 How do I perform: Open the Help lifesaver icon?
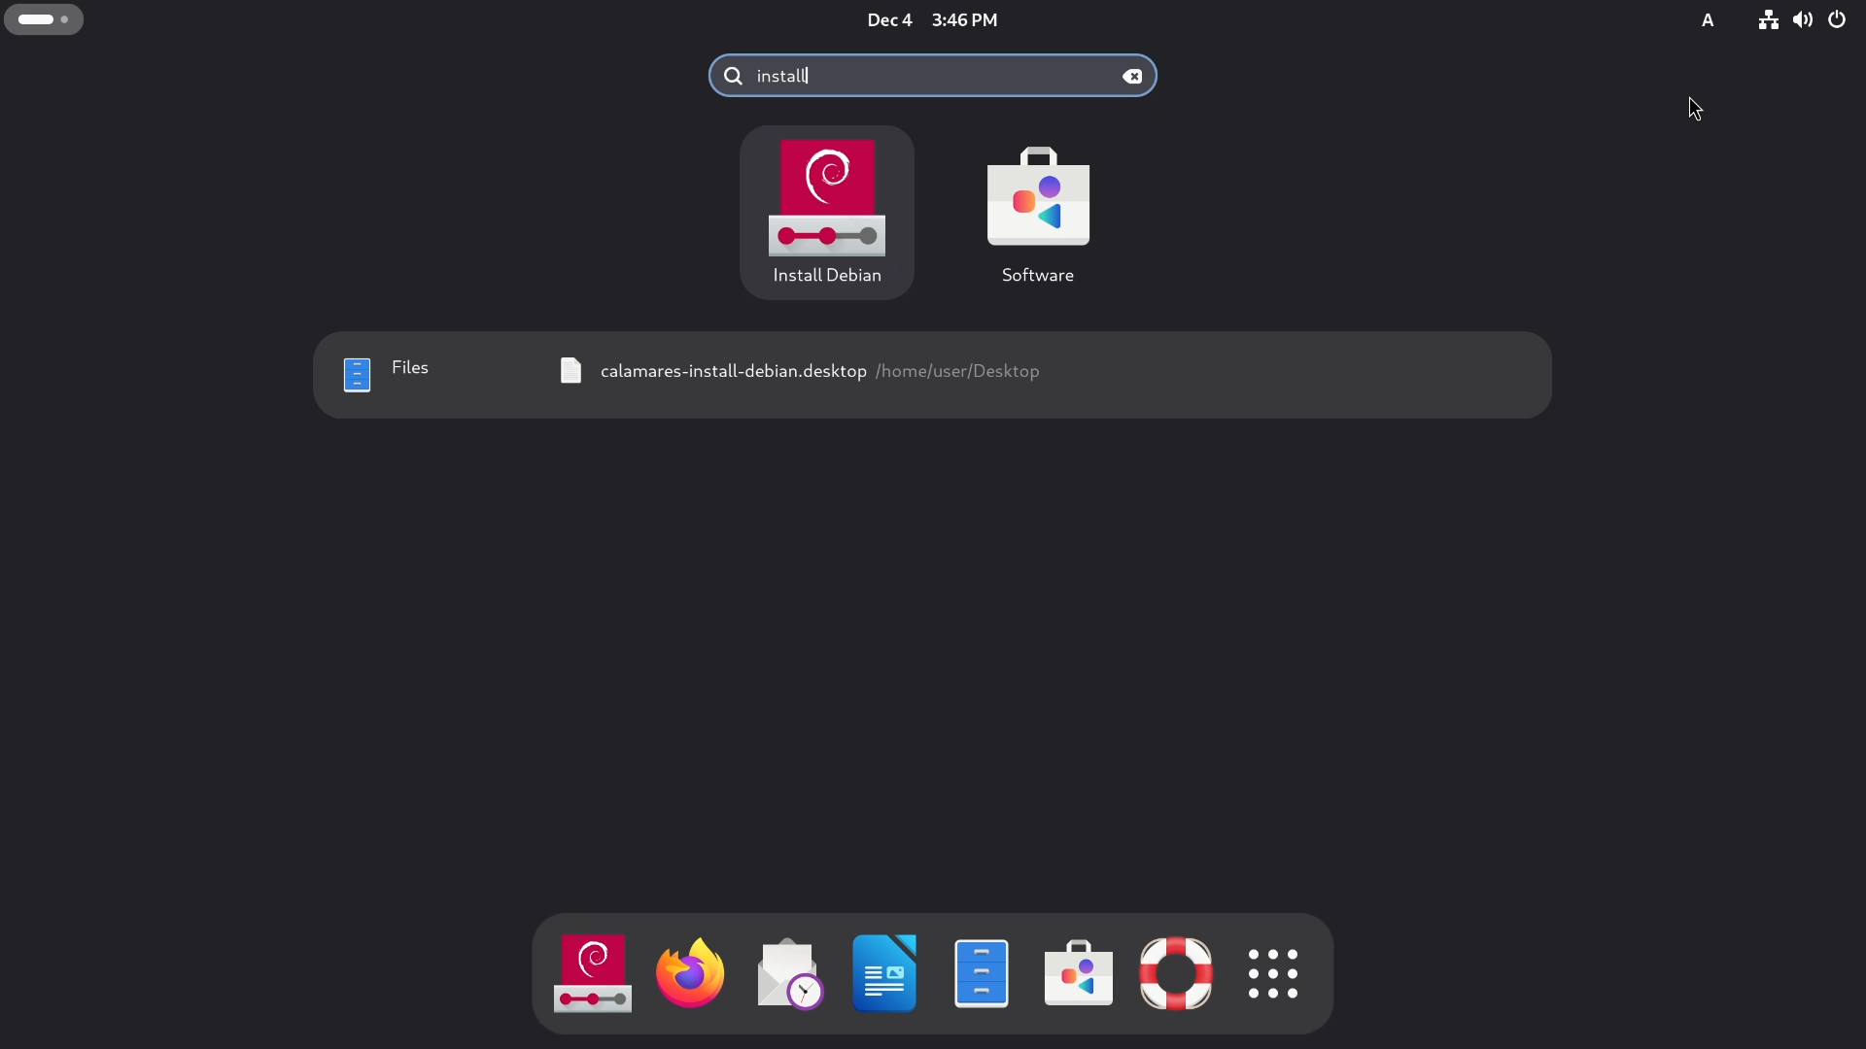pyautogui.click(x=1176, y=974)
